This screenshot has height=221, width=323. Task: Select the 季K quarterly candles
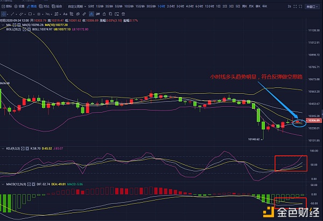point(258,6)
